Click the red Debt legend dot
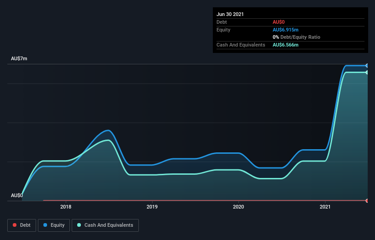Screen dimensions: 375x240 [x=15, y=225]
